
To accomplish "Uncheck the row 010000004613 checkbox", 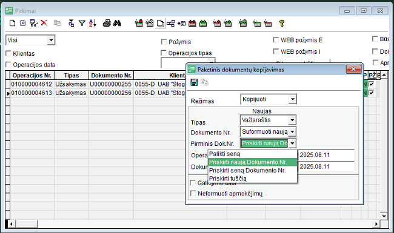I will point(372,93).
